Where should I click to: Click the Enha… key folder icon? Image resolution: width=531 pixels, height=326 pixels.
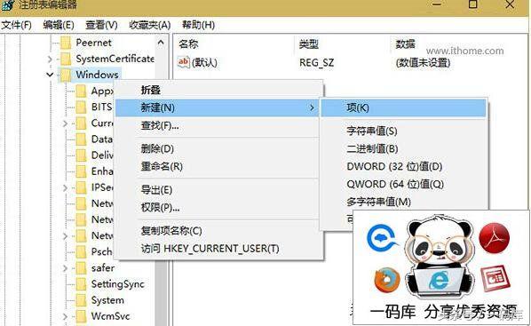pyautogui.click(x=81, y=171)
